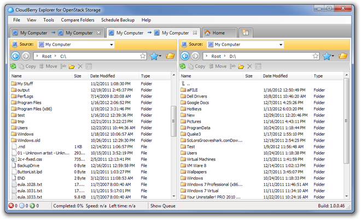The width and height of the screenshot is (361, 220).
Task: Click the back arrow in the right pane
Action: click(x=185, y=56)
